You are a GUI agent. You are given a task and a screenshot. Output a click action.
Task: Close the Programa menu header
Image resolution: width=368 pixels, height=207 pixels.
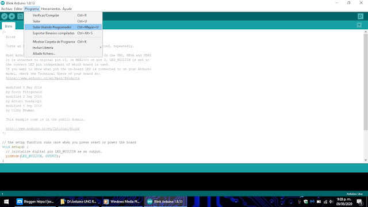pos(32,9)
